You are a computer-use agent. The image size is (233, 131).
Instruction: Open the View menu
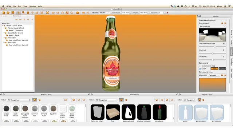point(25,7)
